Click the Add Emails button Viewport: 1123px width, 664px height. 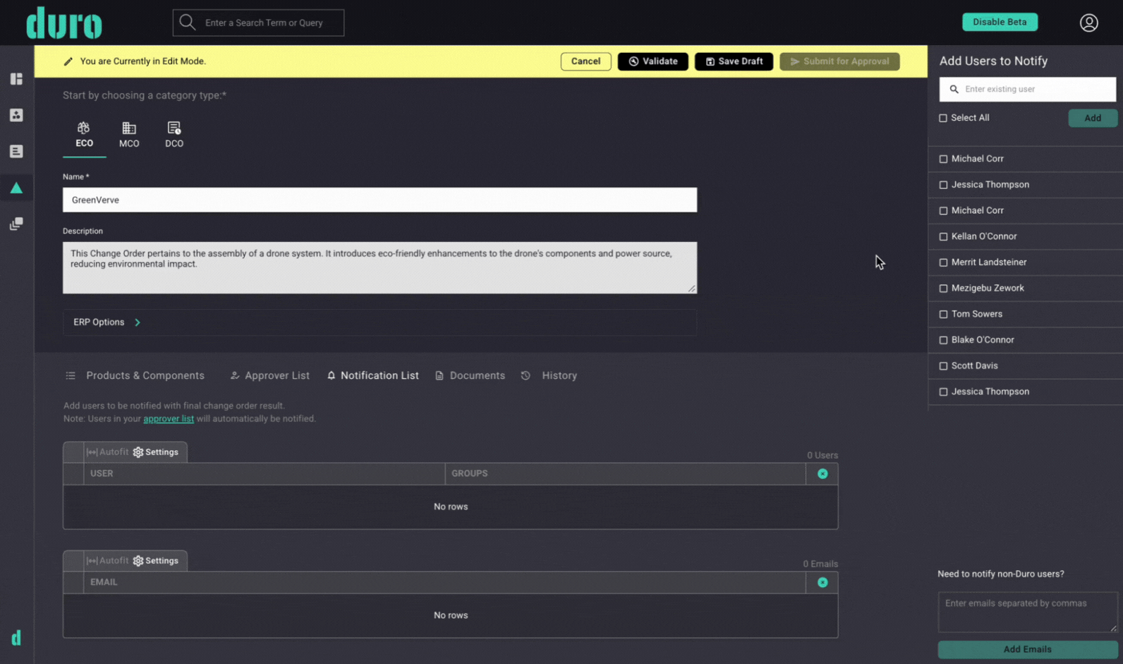1027,649
